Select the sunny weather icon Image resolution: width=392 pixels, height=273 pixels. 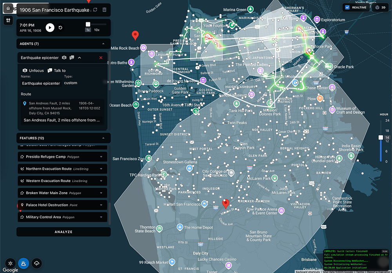tap(10, 264)
